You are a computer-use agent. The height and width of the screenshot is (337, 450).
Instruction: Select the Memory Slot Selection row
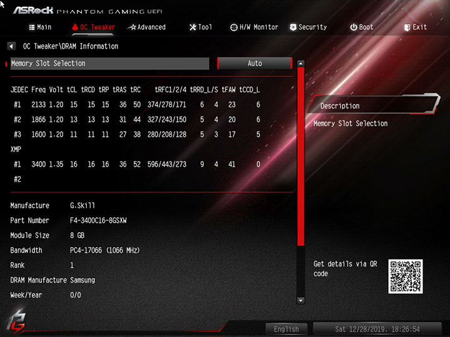click(109, 63)
